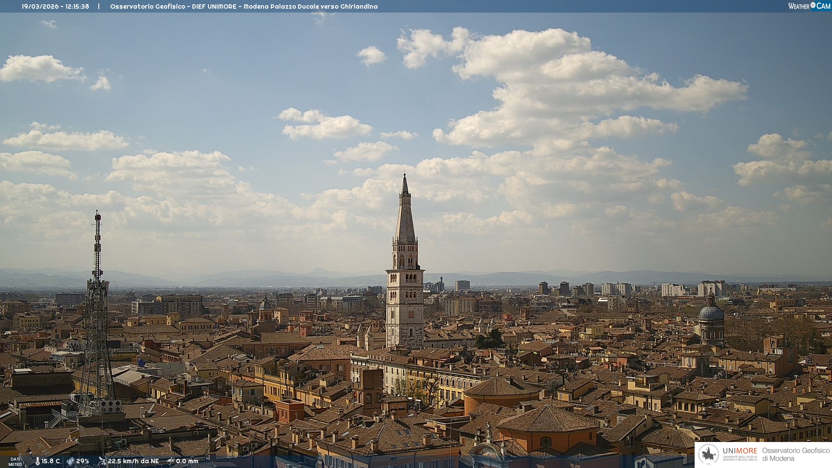Screen dimensions: 832x468
Task: Click Osservatorio Geofisico di Modena caption
Action: (x=796, y=454)
